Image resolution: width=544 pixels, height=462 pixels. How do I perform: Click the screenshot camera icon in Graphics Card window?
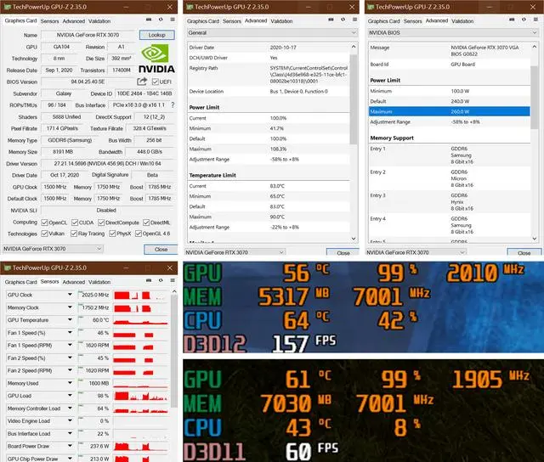149,20
